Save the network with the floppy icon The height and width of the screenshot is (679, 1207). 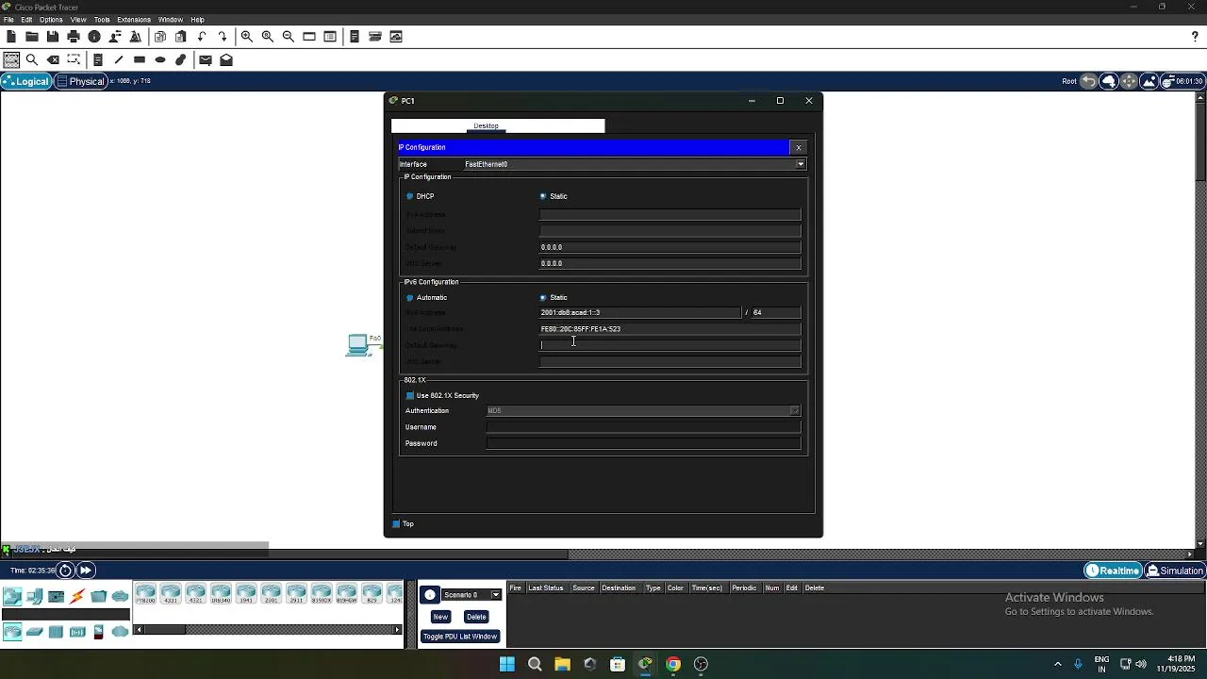click(x=53, y=37)
